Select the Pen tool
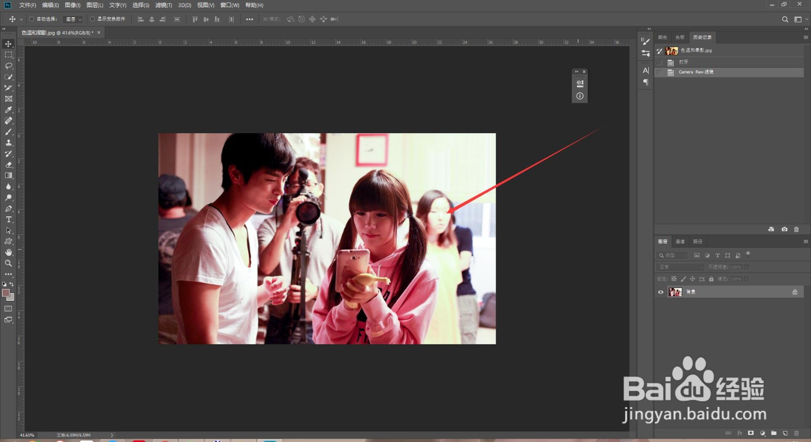The width and height of the screenshot is (811, 442). (x=9, y=209)
